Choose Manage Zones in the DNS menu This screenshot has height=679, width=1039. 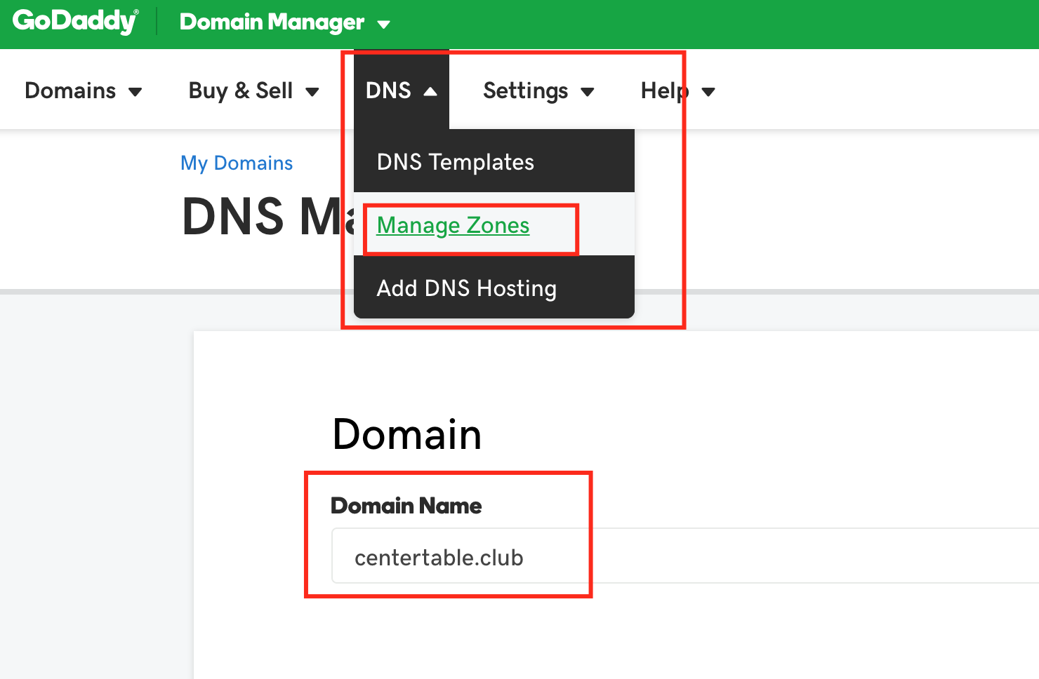coord(494,224)
